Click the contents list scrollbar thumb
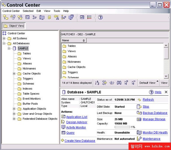171x150 pixels. pyautogui.click(x=166, y=53)
